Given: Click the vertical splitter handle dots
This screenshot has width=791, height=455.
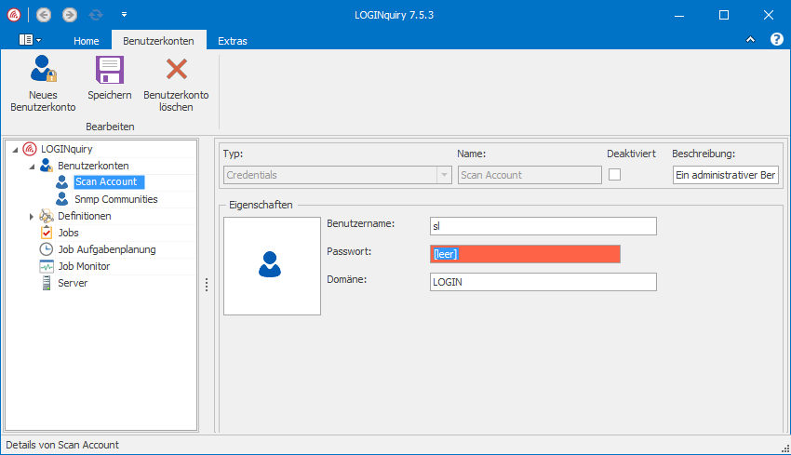Looking at the screenshot, I should pyautogui.click(x=207, y=285).
